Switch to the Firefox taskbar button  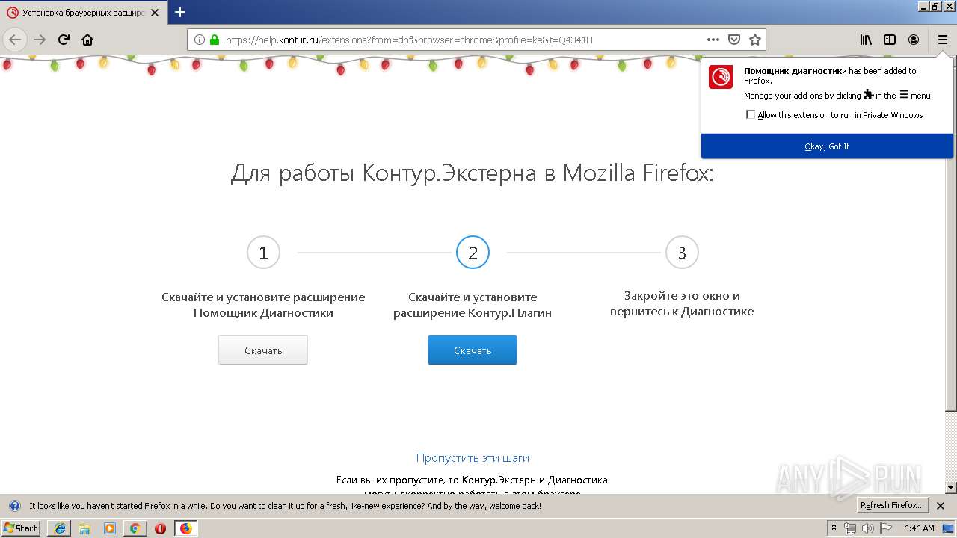click(x=185, y=528)
